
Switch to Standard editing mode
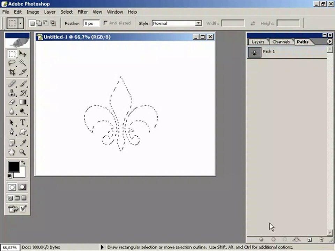click(x=12, y=187)
